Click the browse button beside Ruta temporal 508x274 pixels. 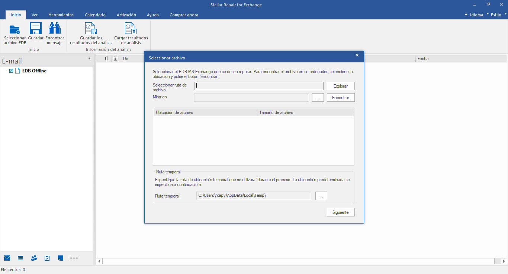[x=321, y=196]
